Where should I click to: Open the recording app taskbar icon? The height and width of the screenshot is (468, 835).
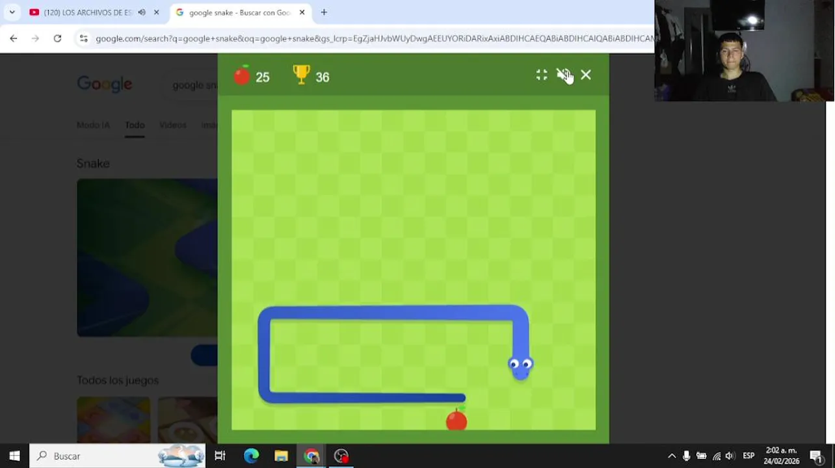coord(341,456)
